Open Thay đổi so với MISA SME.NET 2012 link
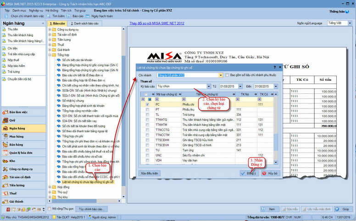The image size is (356, 221). 157,23
